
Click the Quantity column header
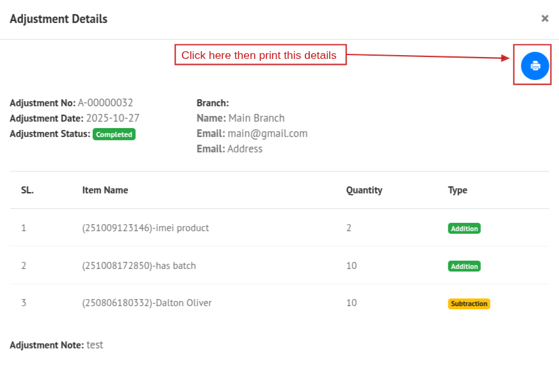pos(364,190)
